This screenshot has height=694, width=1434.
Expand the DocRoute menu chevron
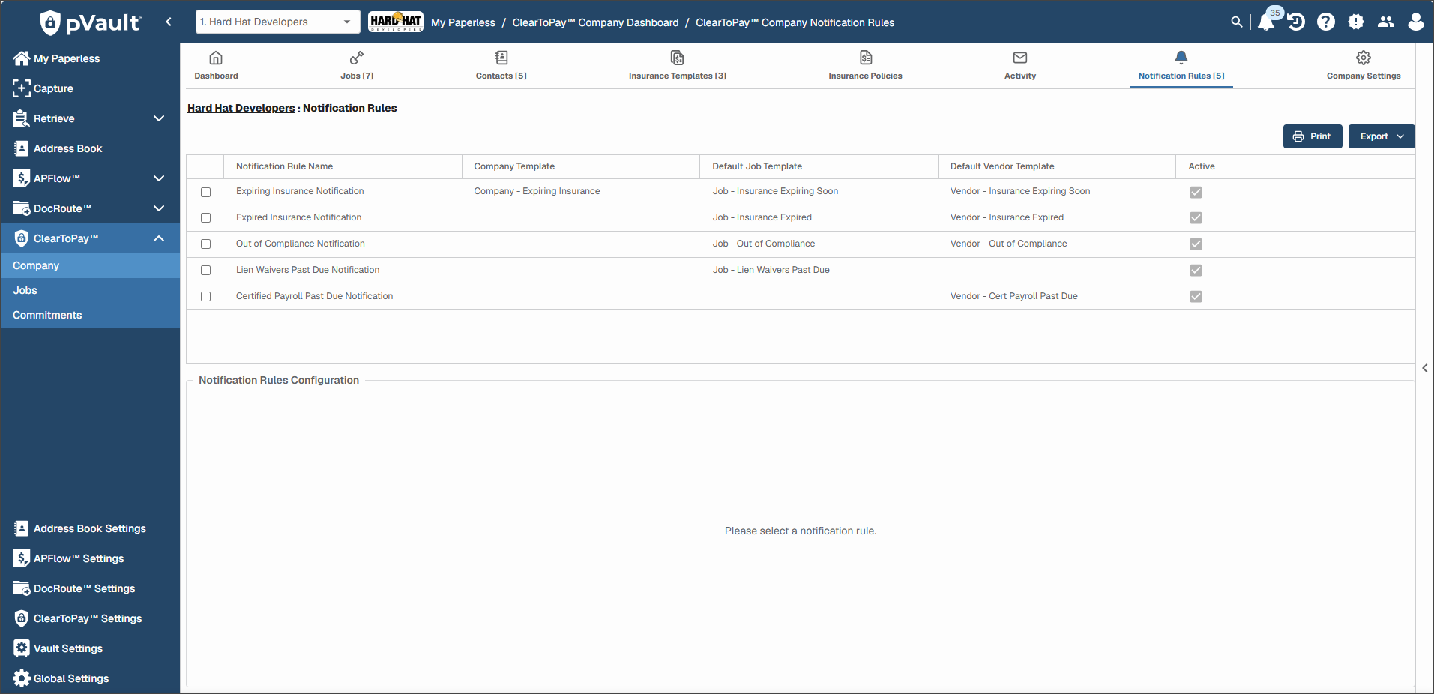(x=159, y=208)
